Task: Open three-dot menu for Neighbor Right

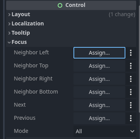Action: (131, 79)
